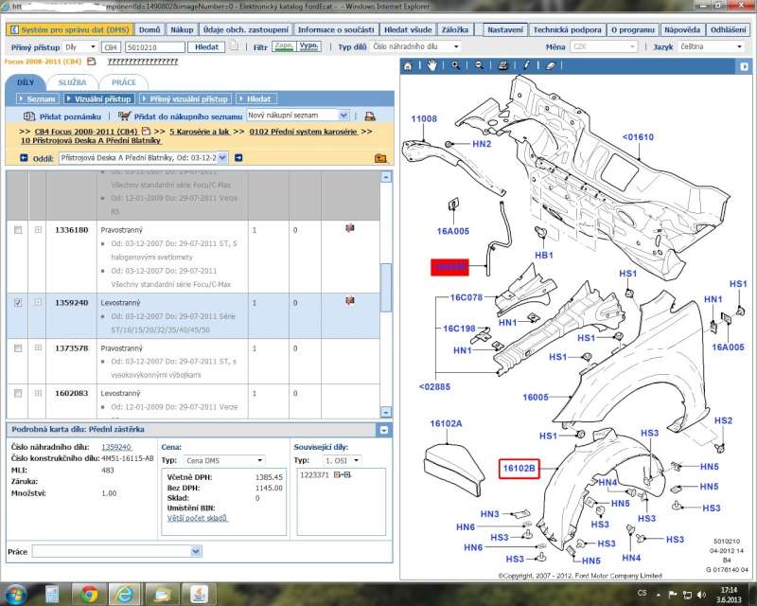Click the Větší počet skladů link
Image resolution: width=757 pixels, height=606 pixels.
click(198, 518)
